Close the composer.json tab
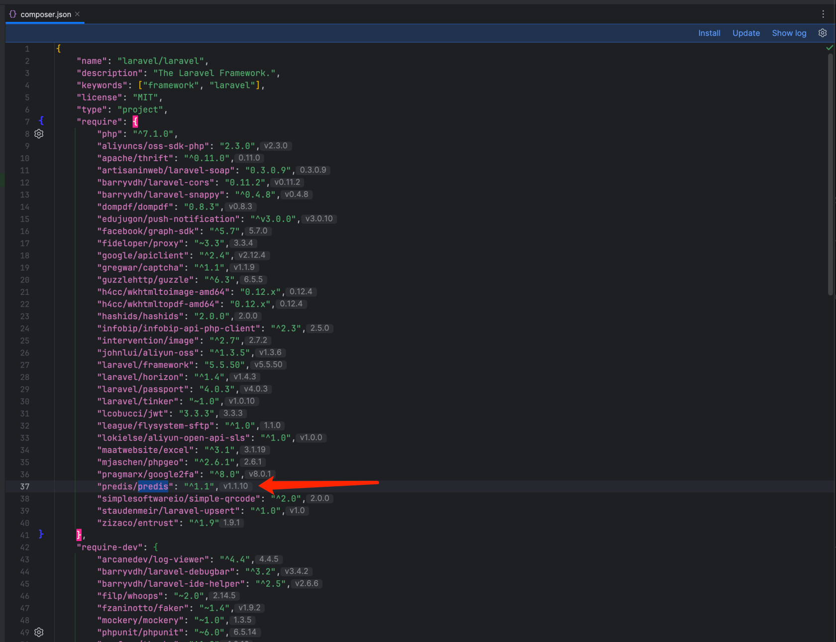 [77, 14]
